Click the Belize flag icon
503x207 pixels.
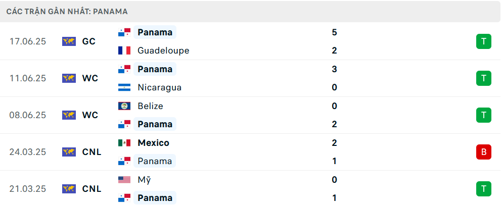pyautogui.click(x=124, y=106)
